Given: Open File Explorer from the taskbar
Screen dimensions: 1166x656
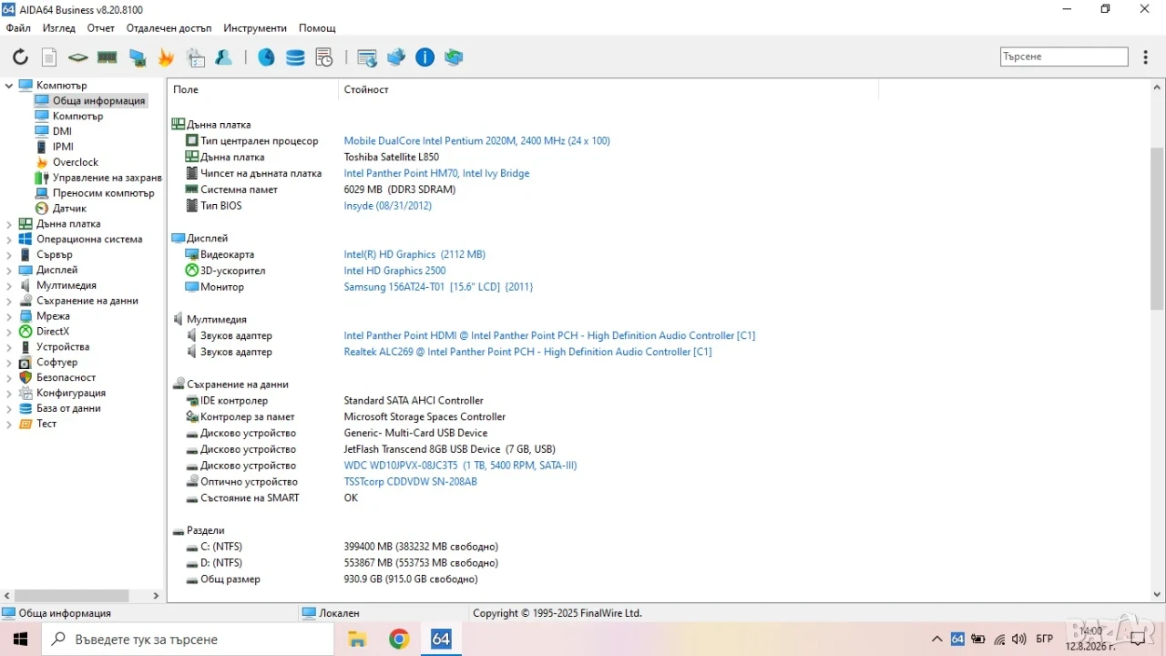Looking at the screenshot, I should [357, 639].
